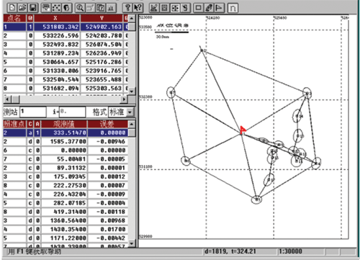Click the coordinate table's scroll down arrow

(x=131, y=91)
